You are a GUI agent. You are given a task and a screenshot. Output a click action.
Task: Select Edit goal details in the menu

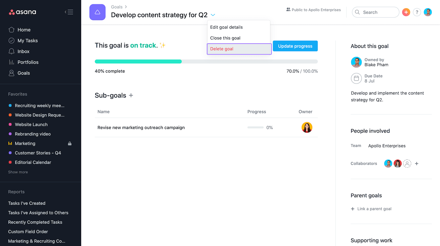point(226,27)
